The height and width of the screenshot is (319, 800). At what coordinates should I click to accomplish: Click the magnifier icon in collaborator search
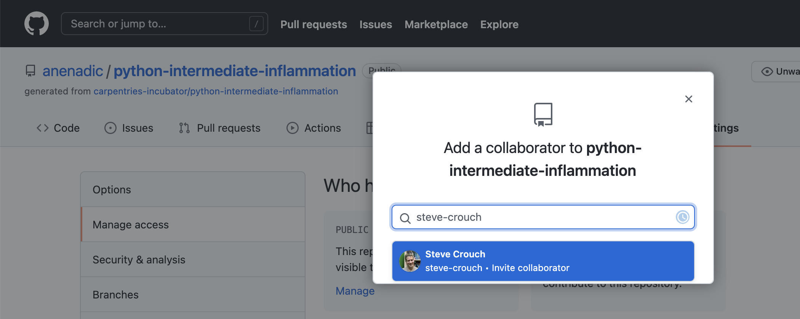(405, 218)
